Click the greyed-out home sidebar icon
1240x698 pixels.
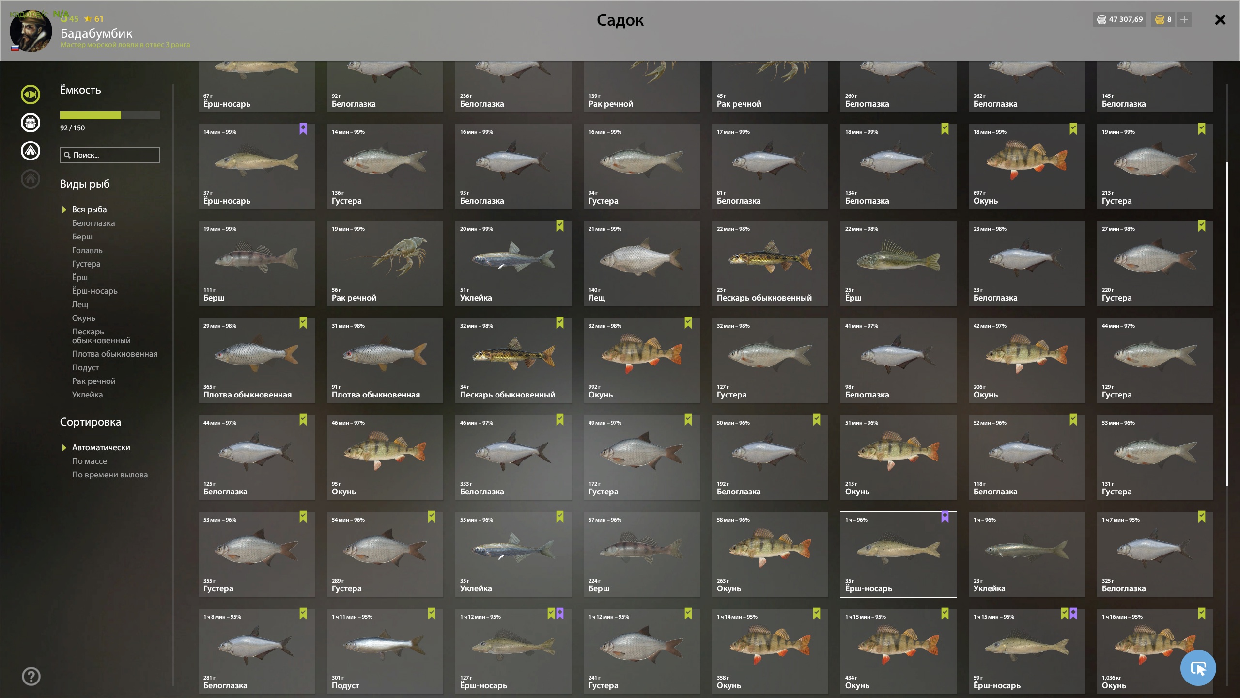coord(31,179)
